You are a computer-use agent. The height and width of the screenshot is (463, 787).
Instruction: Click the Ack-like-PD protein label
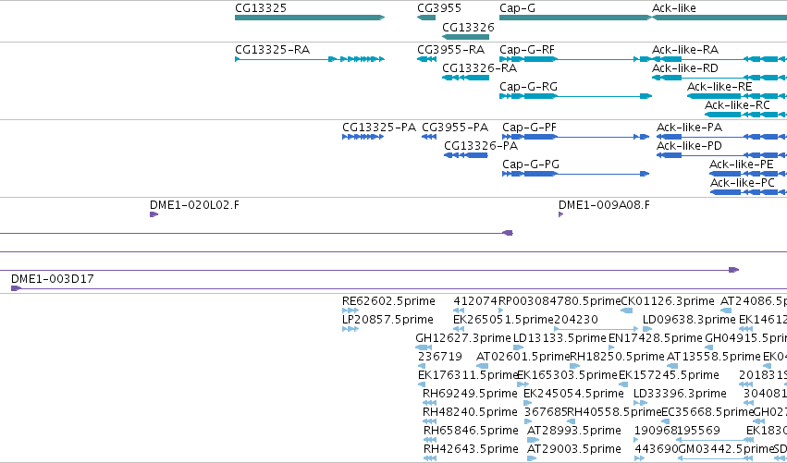pos(689,146)
